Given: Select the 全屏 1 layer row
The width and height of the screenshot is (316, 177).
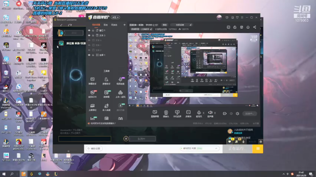Looking at the screenshot, I should [x=107, y=55].
